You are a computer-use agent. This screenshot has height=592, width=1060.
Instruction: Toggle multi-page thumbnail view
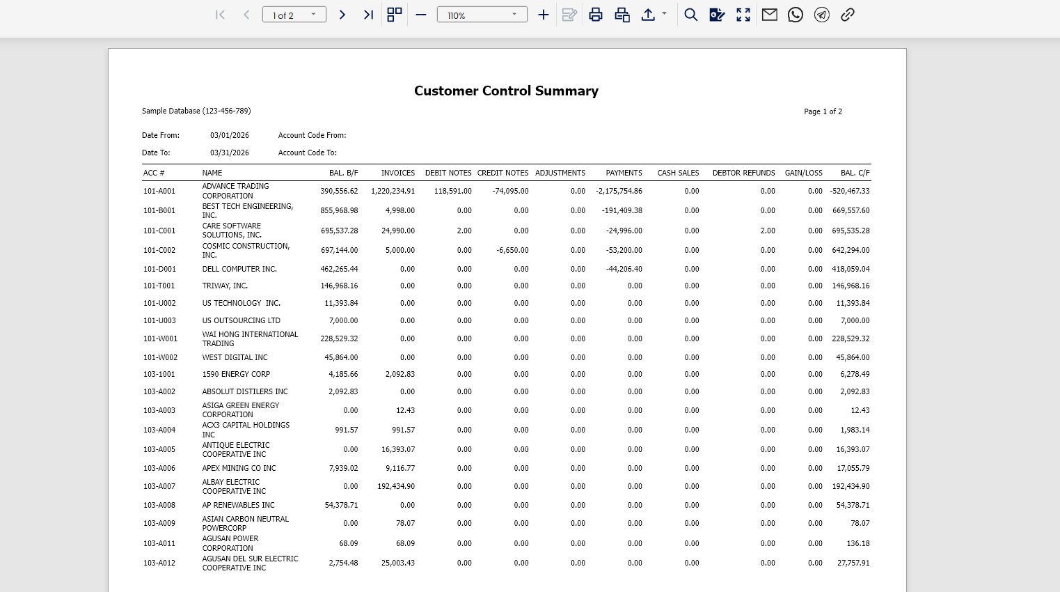click(395, 15)
